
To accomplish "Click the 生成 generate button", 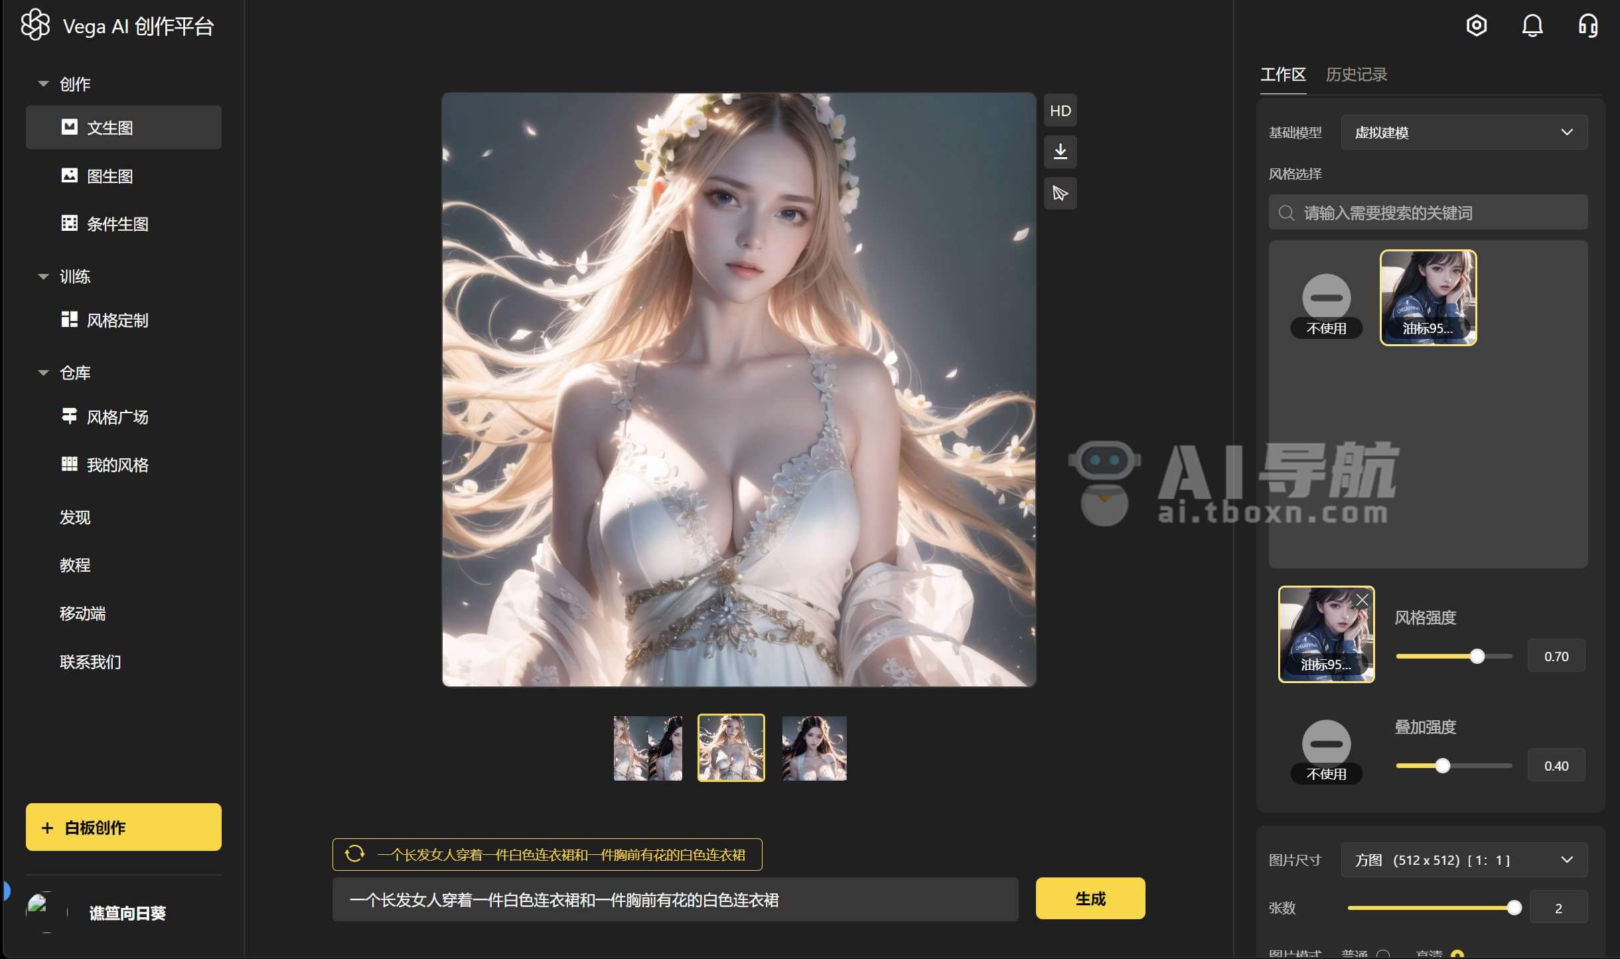I will click(1090, 899).
